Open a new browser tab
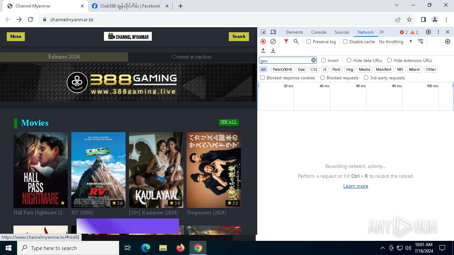454x255 pixels. click(181, 6)
